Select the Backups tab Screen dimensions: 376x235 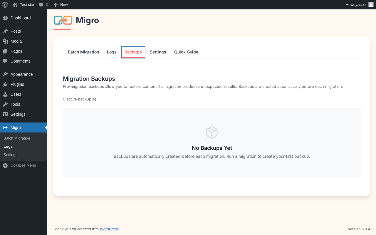(x=133, y=52)
